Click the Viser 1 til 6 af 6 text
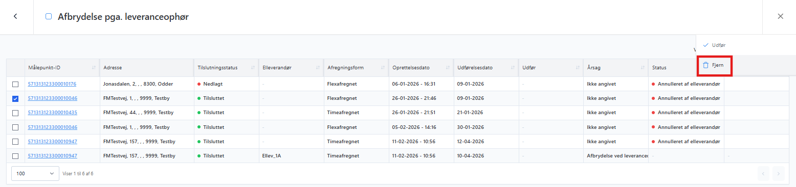This screenshot has width=796, height=187. point(78,174)
